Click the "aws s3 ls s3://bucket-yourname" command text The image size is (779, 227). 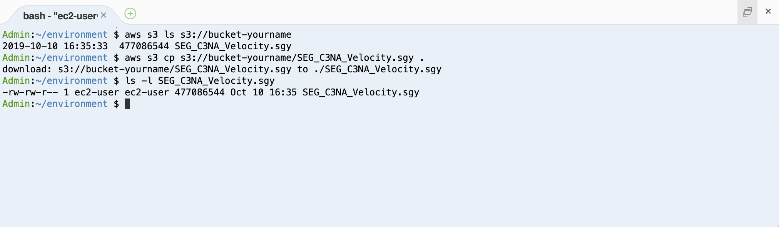click(x=208, y=35)
